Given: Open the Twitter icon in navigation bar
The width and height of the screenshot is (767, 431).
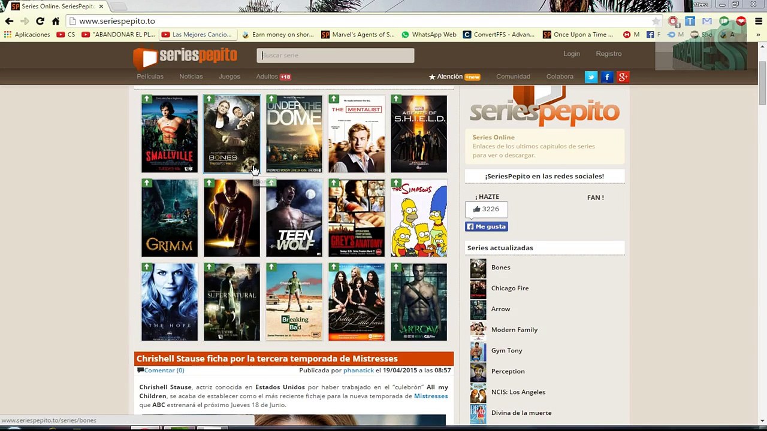Looking at the screenshot, I should click(x=591, y=77).
